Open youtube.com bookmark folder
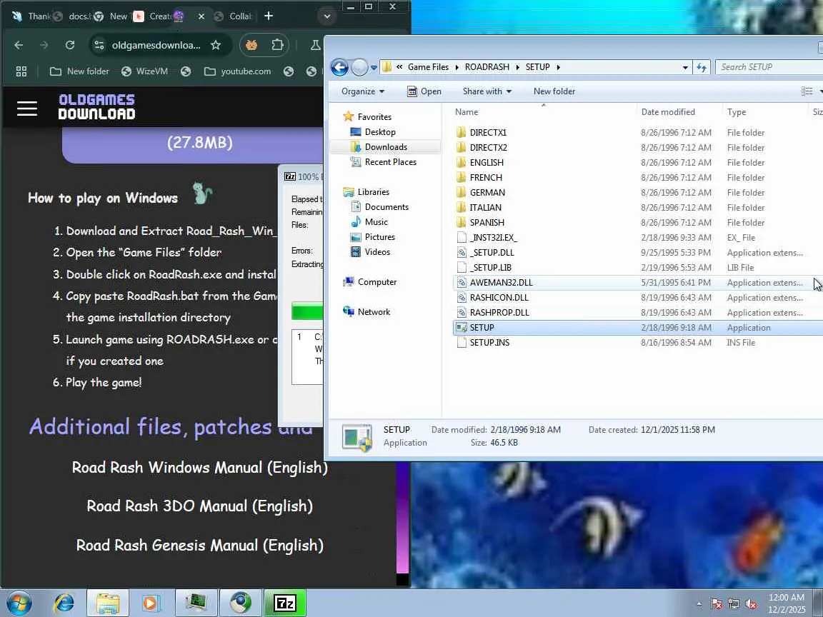 click(237, 71)
